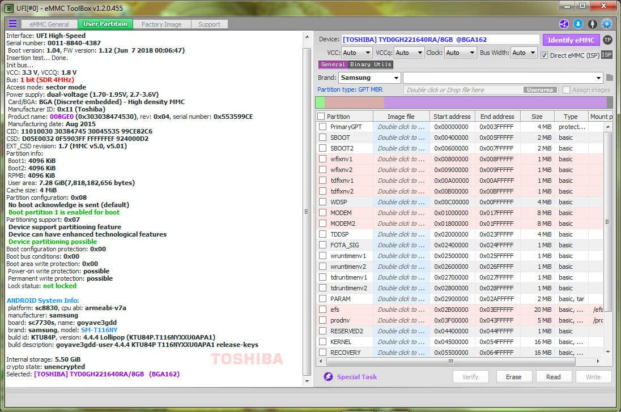621x412 pixels.
Task: Click the blue download arrow icon
Action: (579, 24)
